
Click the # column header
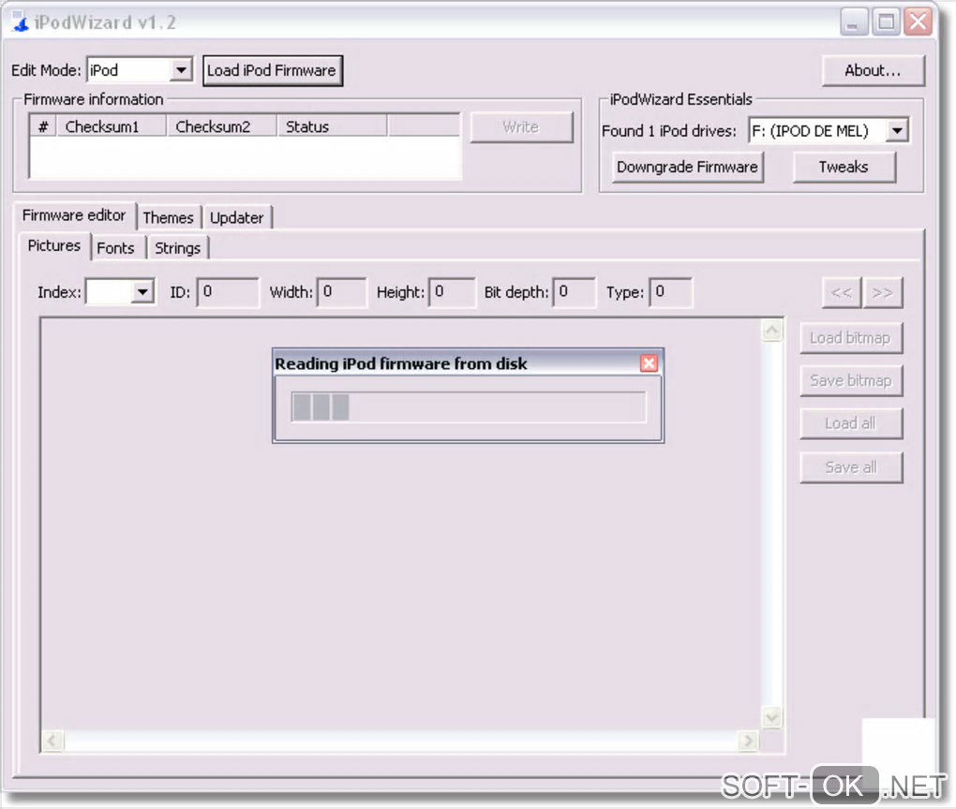43,126
